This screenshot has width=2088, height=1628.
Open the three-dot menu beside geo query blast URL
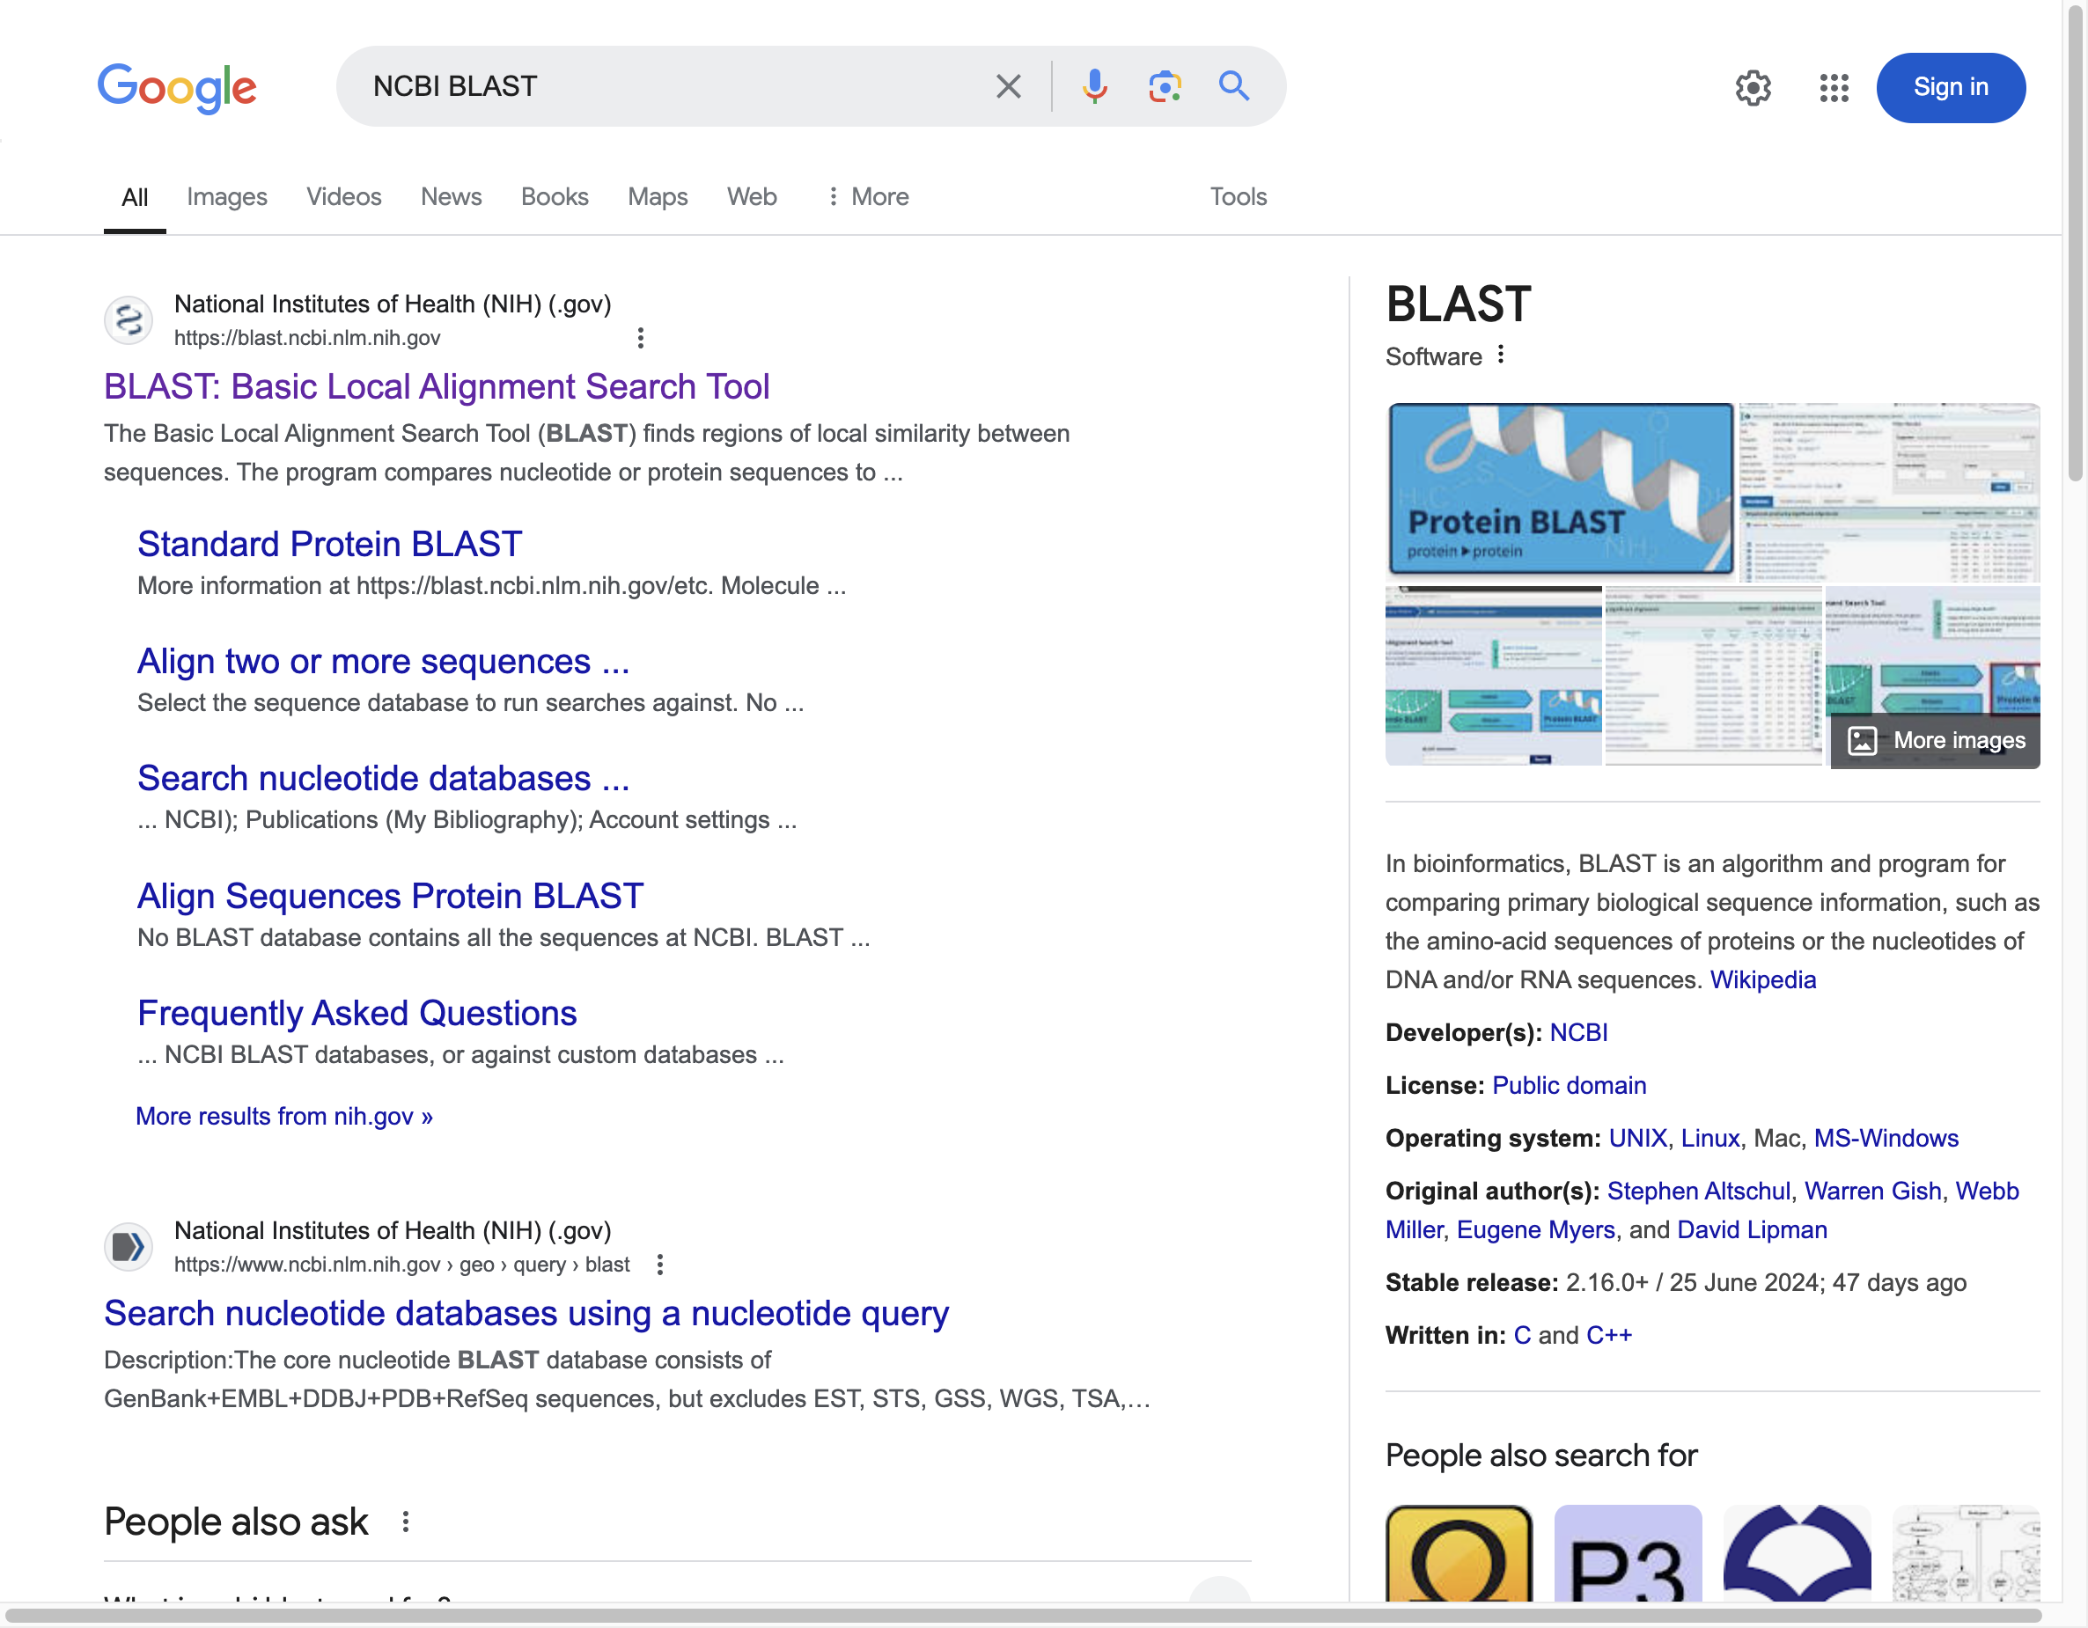pyautogui.click(x=659, y=1265)
